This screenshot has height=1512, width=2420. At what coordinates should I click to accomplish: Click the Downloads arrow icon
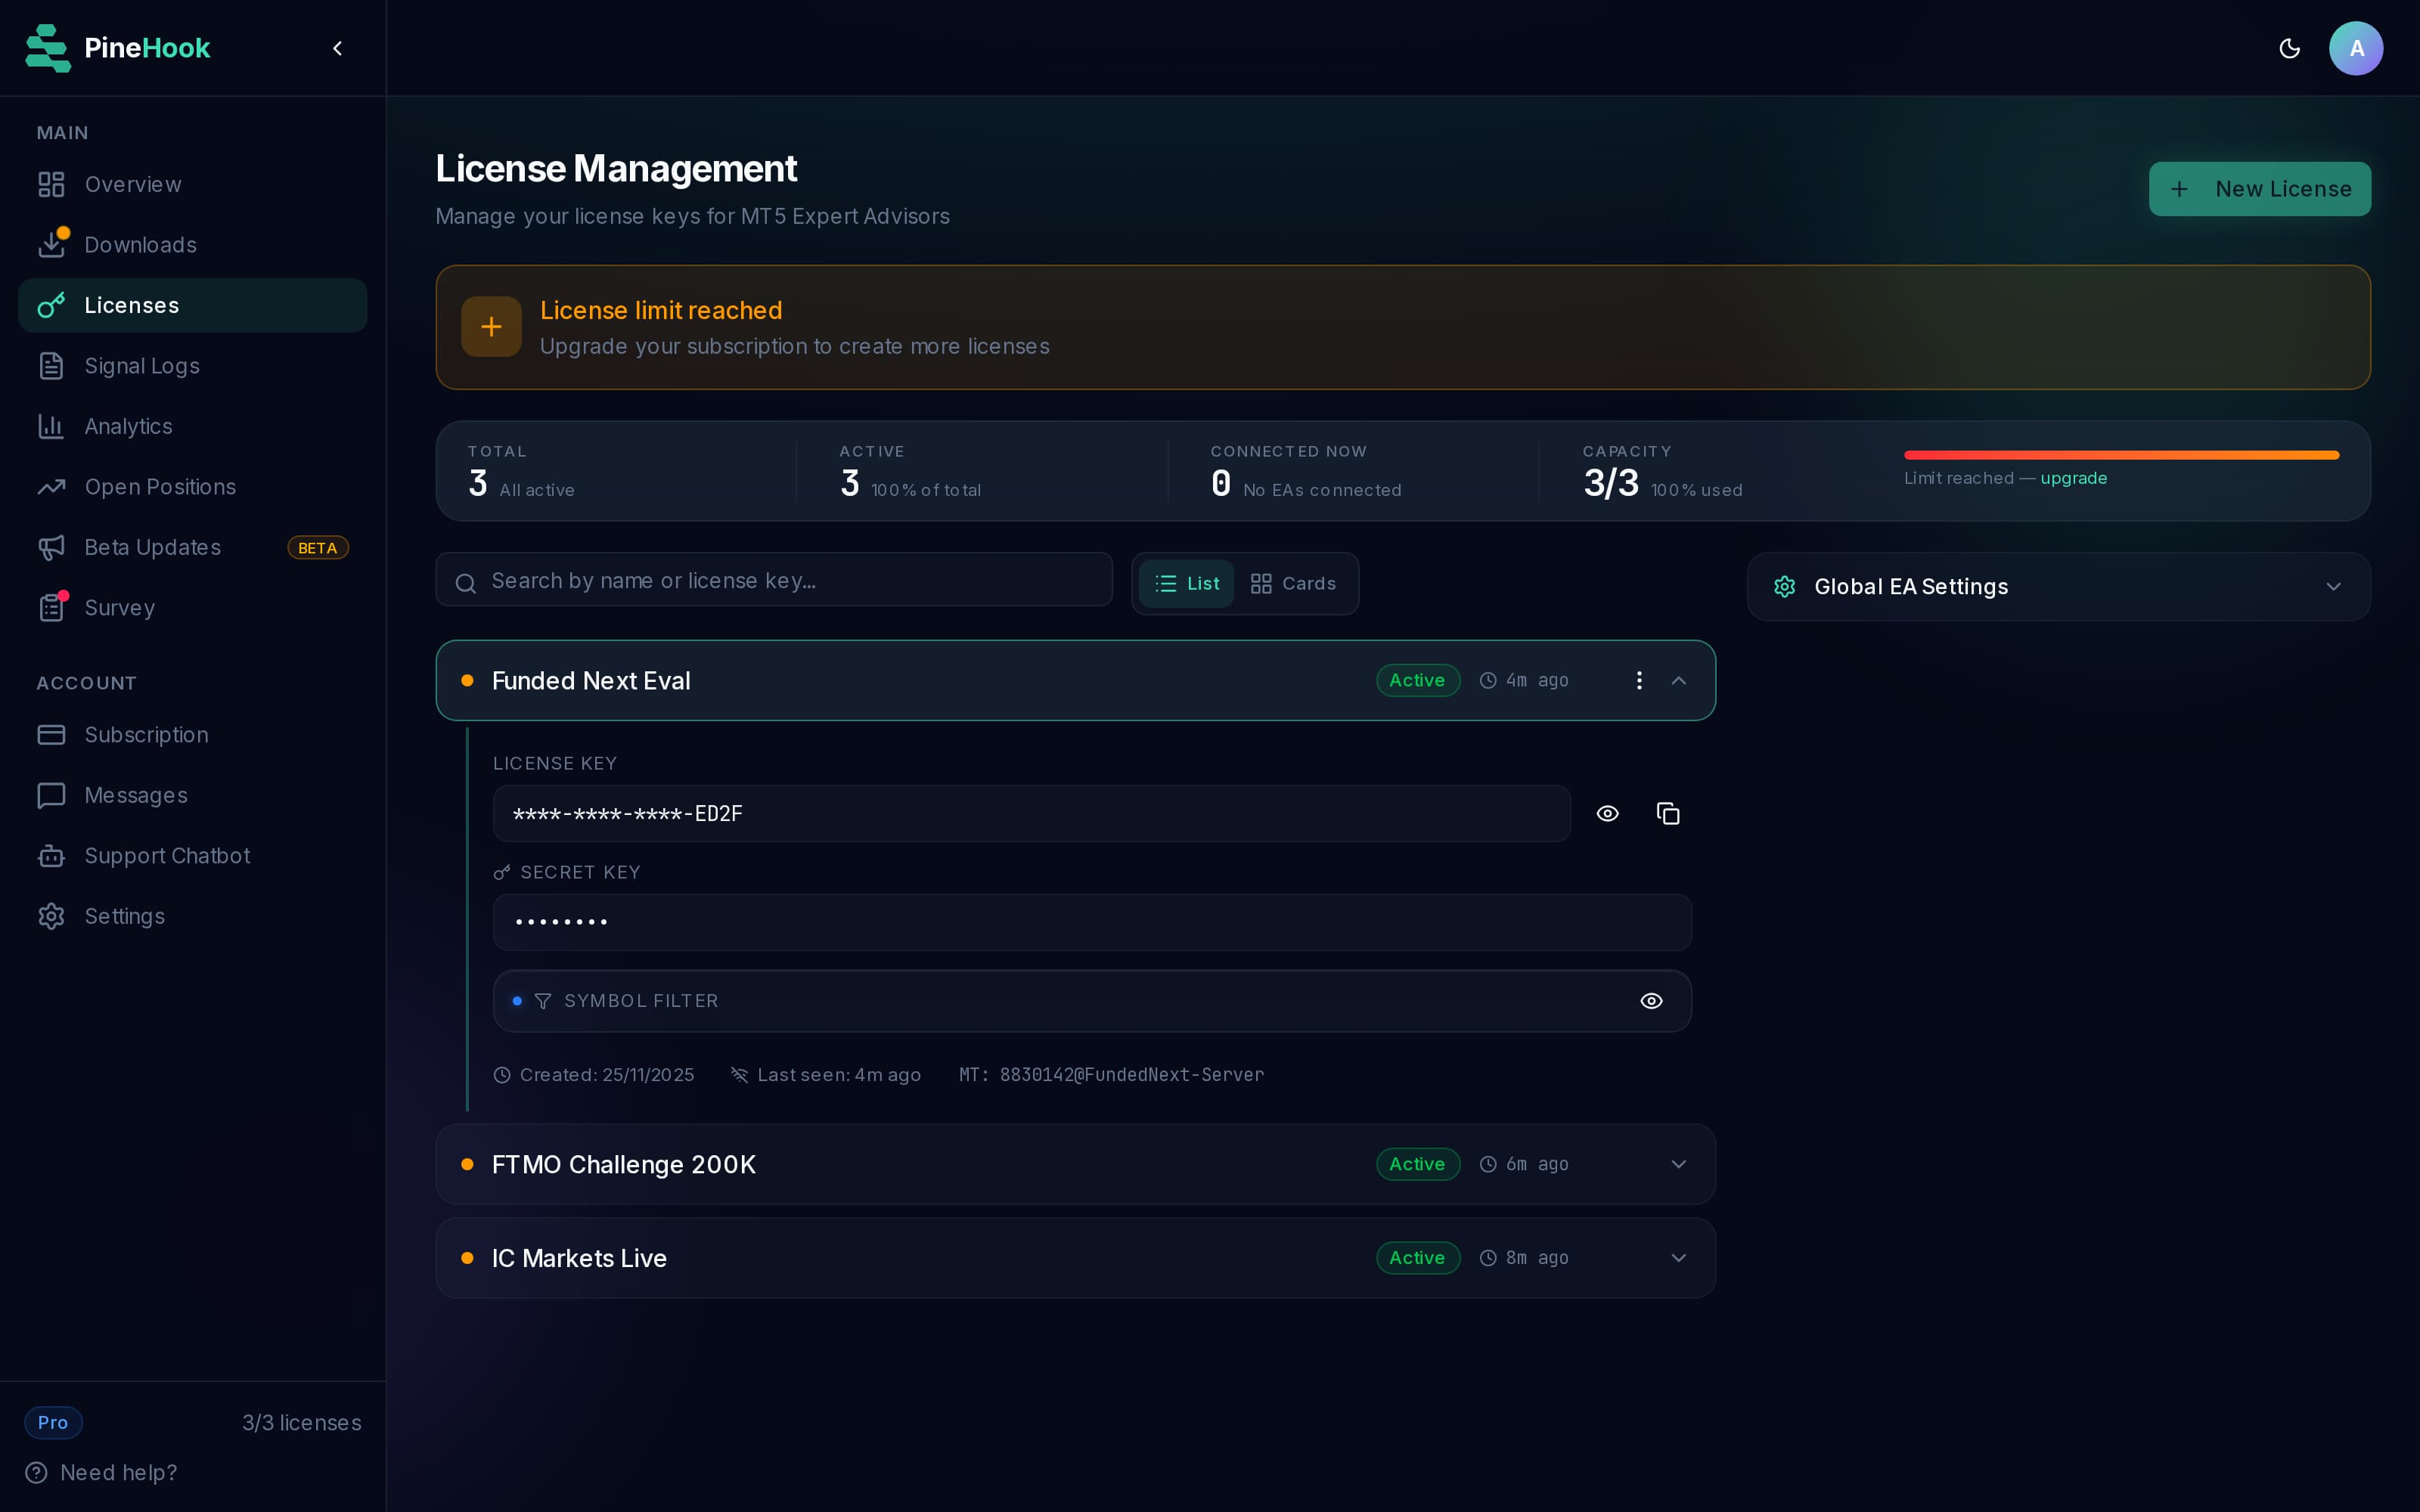point(51,245)
